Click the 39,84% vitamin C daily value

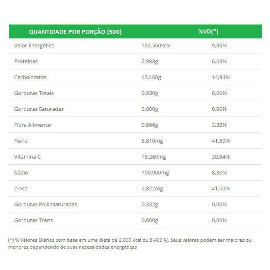[221, 157]
